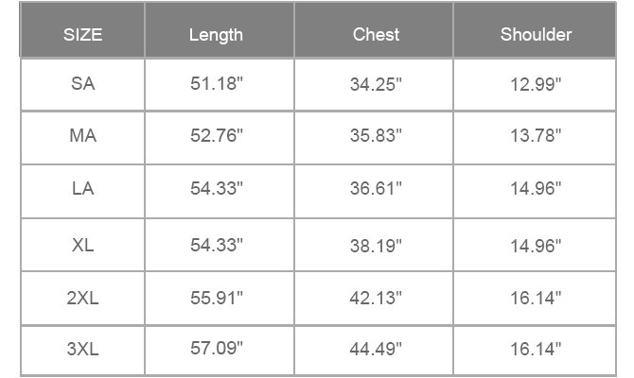This screenshot has width=634, height=378.
Task: Select the Length column header
Action: [216, 35]
